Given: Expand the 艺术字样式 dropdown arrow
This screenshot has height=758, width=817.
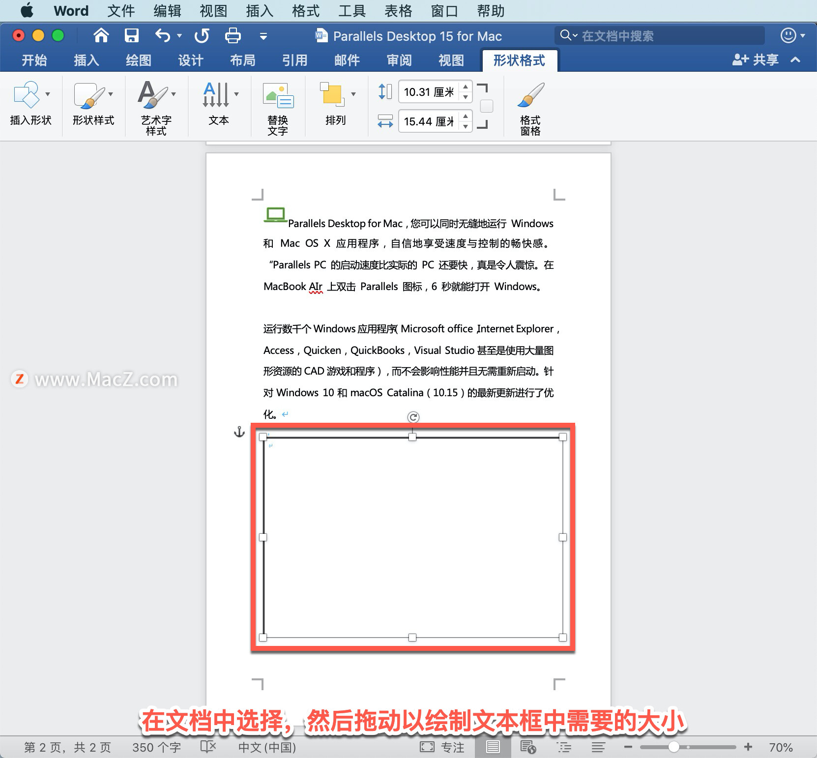Looking at the screenshot, I should coord(174,94).
